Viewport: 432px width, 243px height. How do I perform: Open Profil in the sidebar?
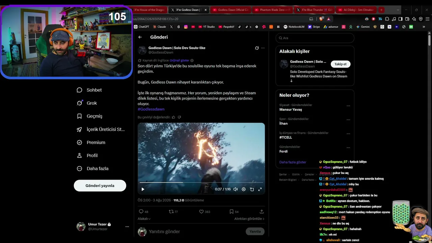click(x=87, y=156)
